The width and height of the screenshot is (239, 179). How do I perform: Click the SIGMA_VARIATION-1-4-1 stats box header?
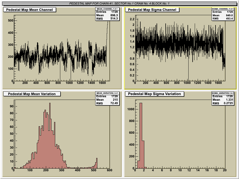point(223,93)
